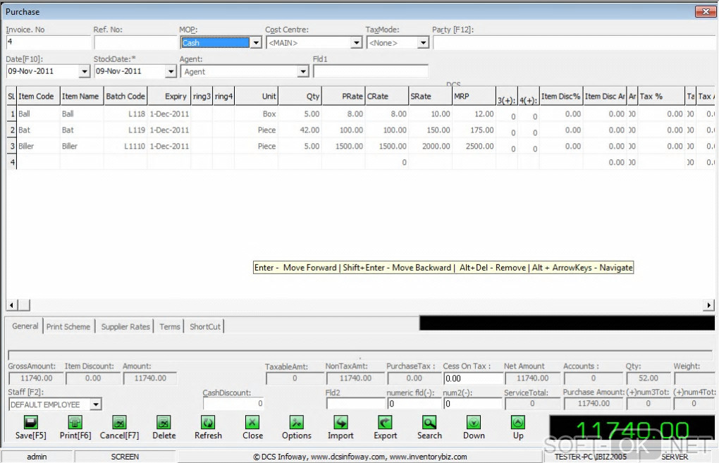Select row header number 4
Screen dimensions: 719x463
point(11,162)
